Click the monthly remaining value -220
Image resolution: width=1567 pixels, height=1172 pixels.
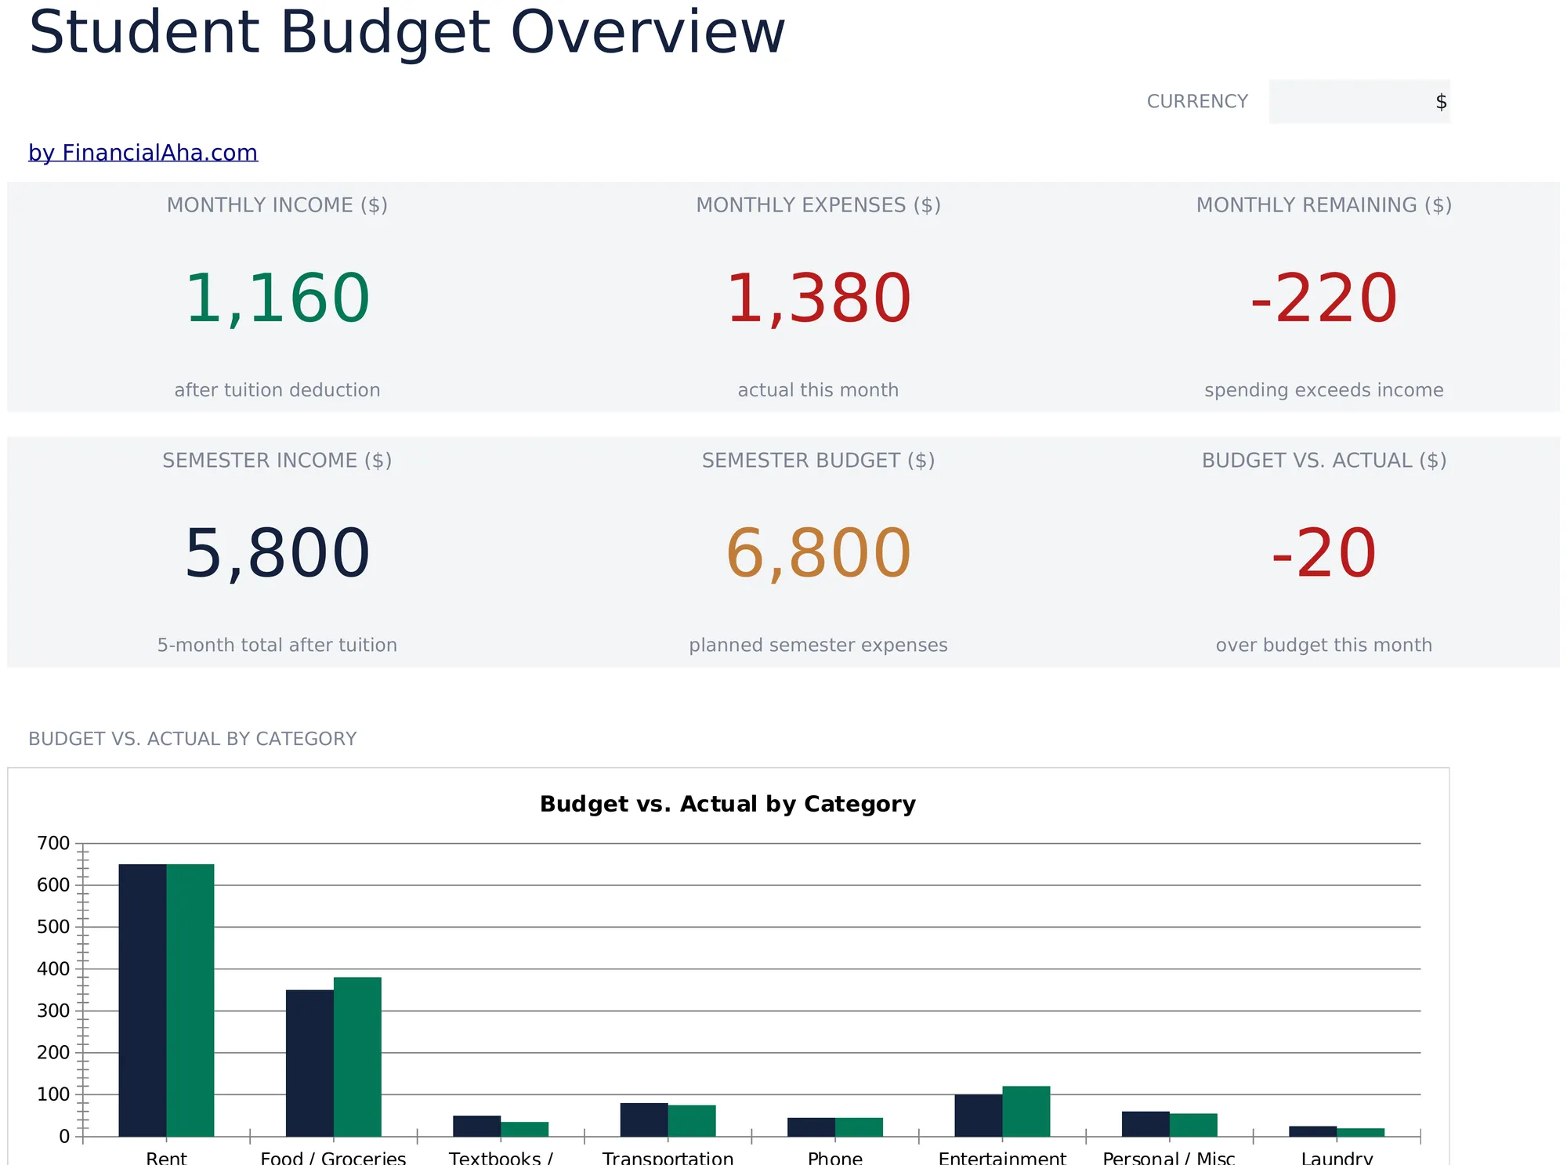coord(1324,298)
